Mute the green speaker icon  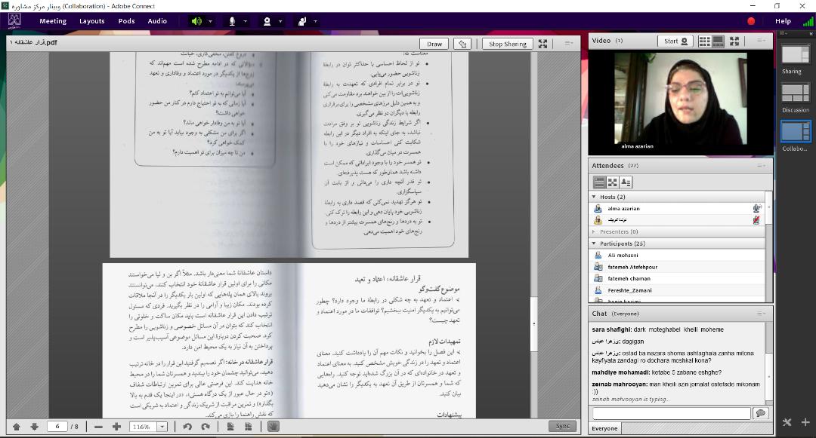pyautogui.click(x=196, y=21)
